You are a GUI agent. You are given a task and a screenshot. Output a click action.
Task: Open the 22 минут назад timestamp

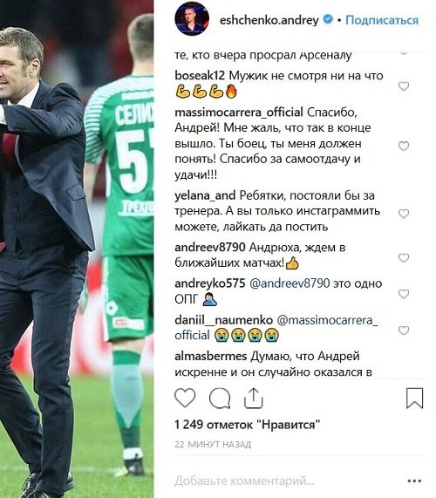(x=213, y=444)
